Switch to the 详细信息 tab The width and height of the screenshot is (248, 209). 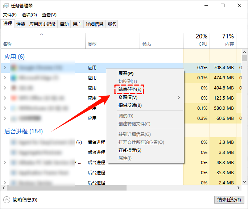pyautogui.click(x=94, y=24)
